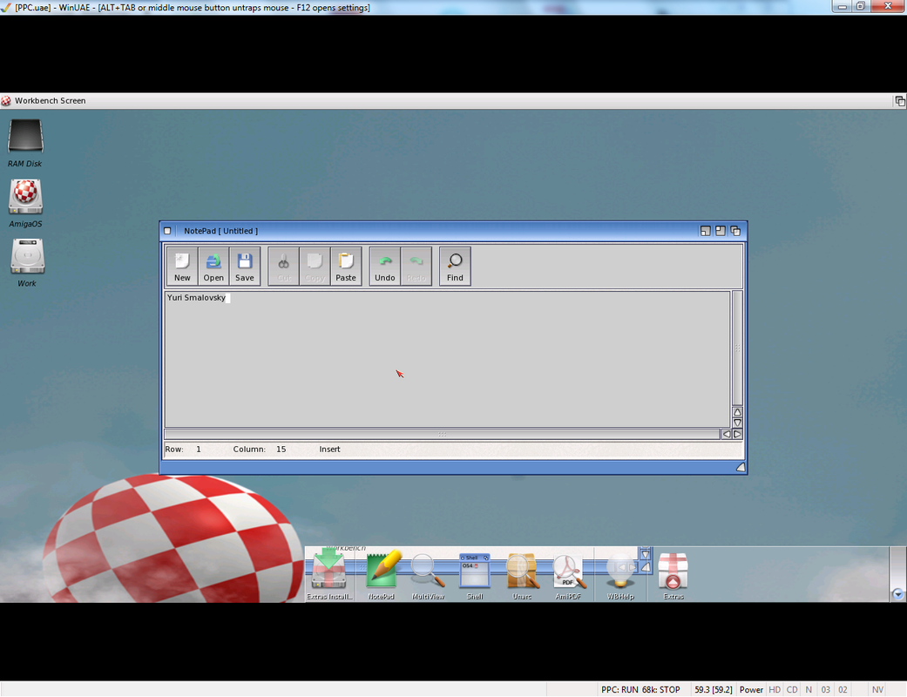Viewport: 907px width, 697px height.
Task: Click the vertical scrollbar down arrow in NotePad
Action: pyautogui.click(x=737, y=423)
